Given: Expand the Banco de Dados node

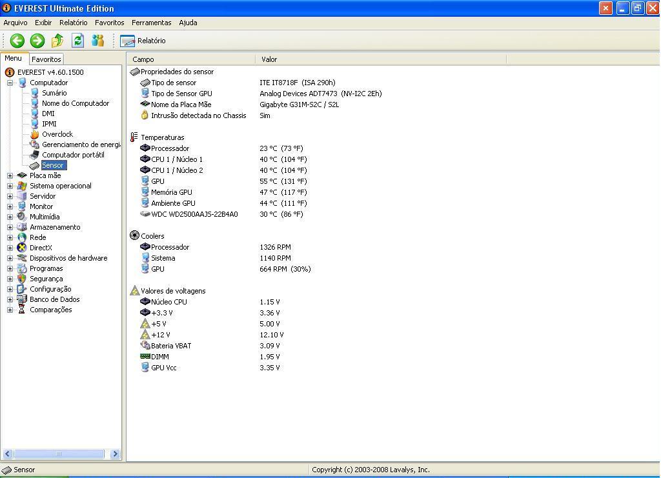Looking at the screenshot, I should pyautogui.click(x=10, y=299).
